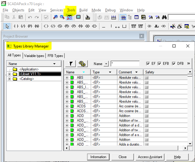Show more filter options chevron
195x162 pixels.
188,63
